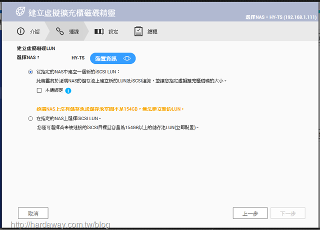Click the 連線 chain link icon

60,31
